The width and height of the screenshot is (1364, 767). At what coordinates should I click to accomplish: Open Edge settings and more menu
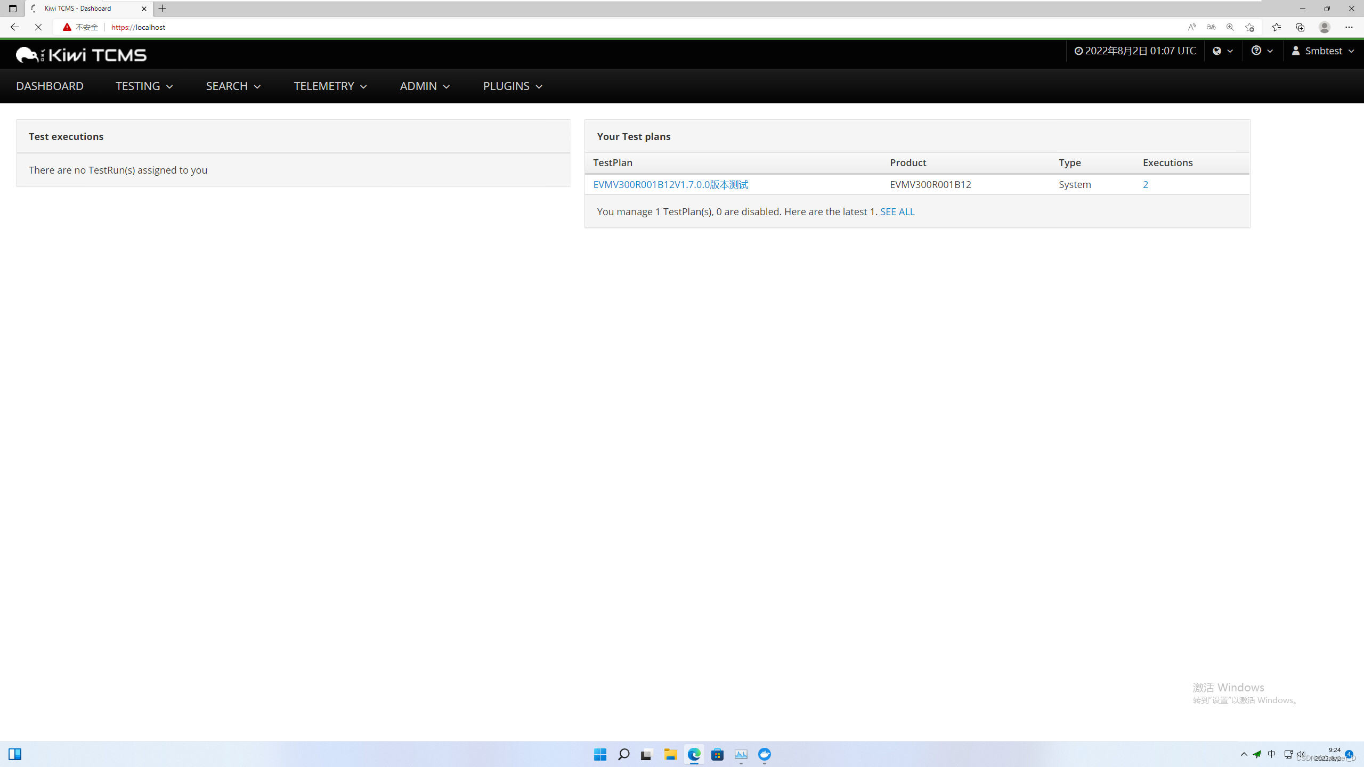(x=1349, y=27)
